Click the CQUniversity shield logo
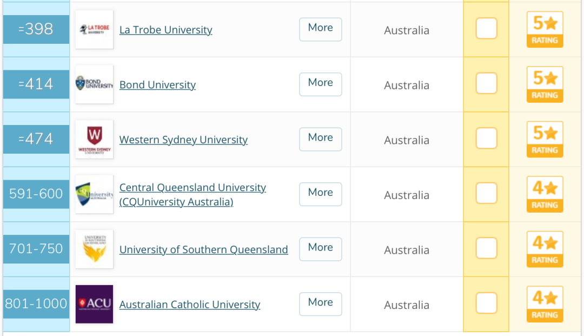584x336 pixels. pos(94,194)
